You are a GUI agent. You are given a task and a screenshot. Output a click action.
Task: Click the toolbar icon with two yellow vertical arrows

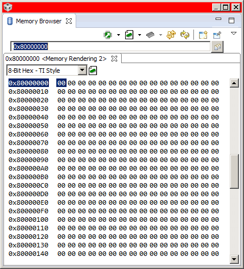click(171, 35)
